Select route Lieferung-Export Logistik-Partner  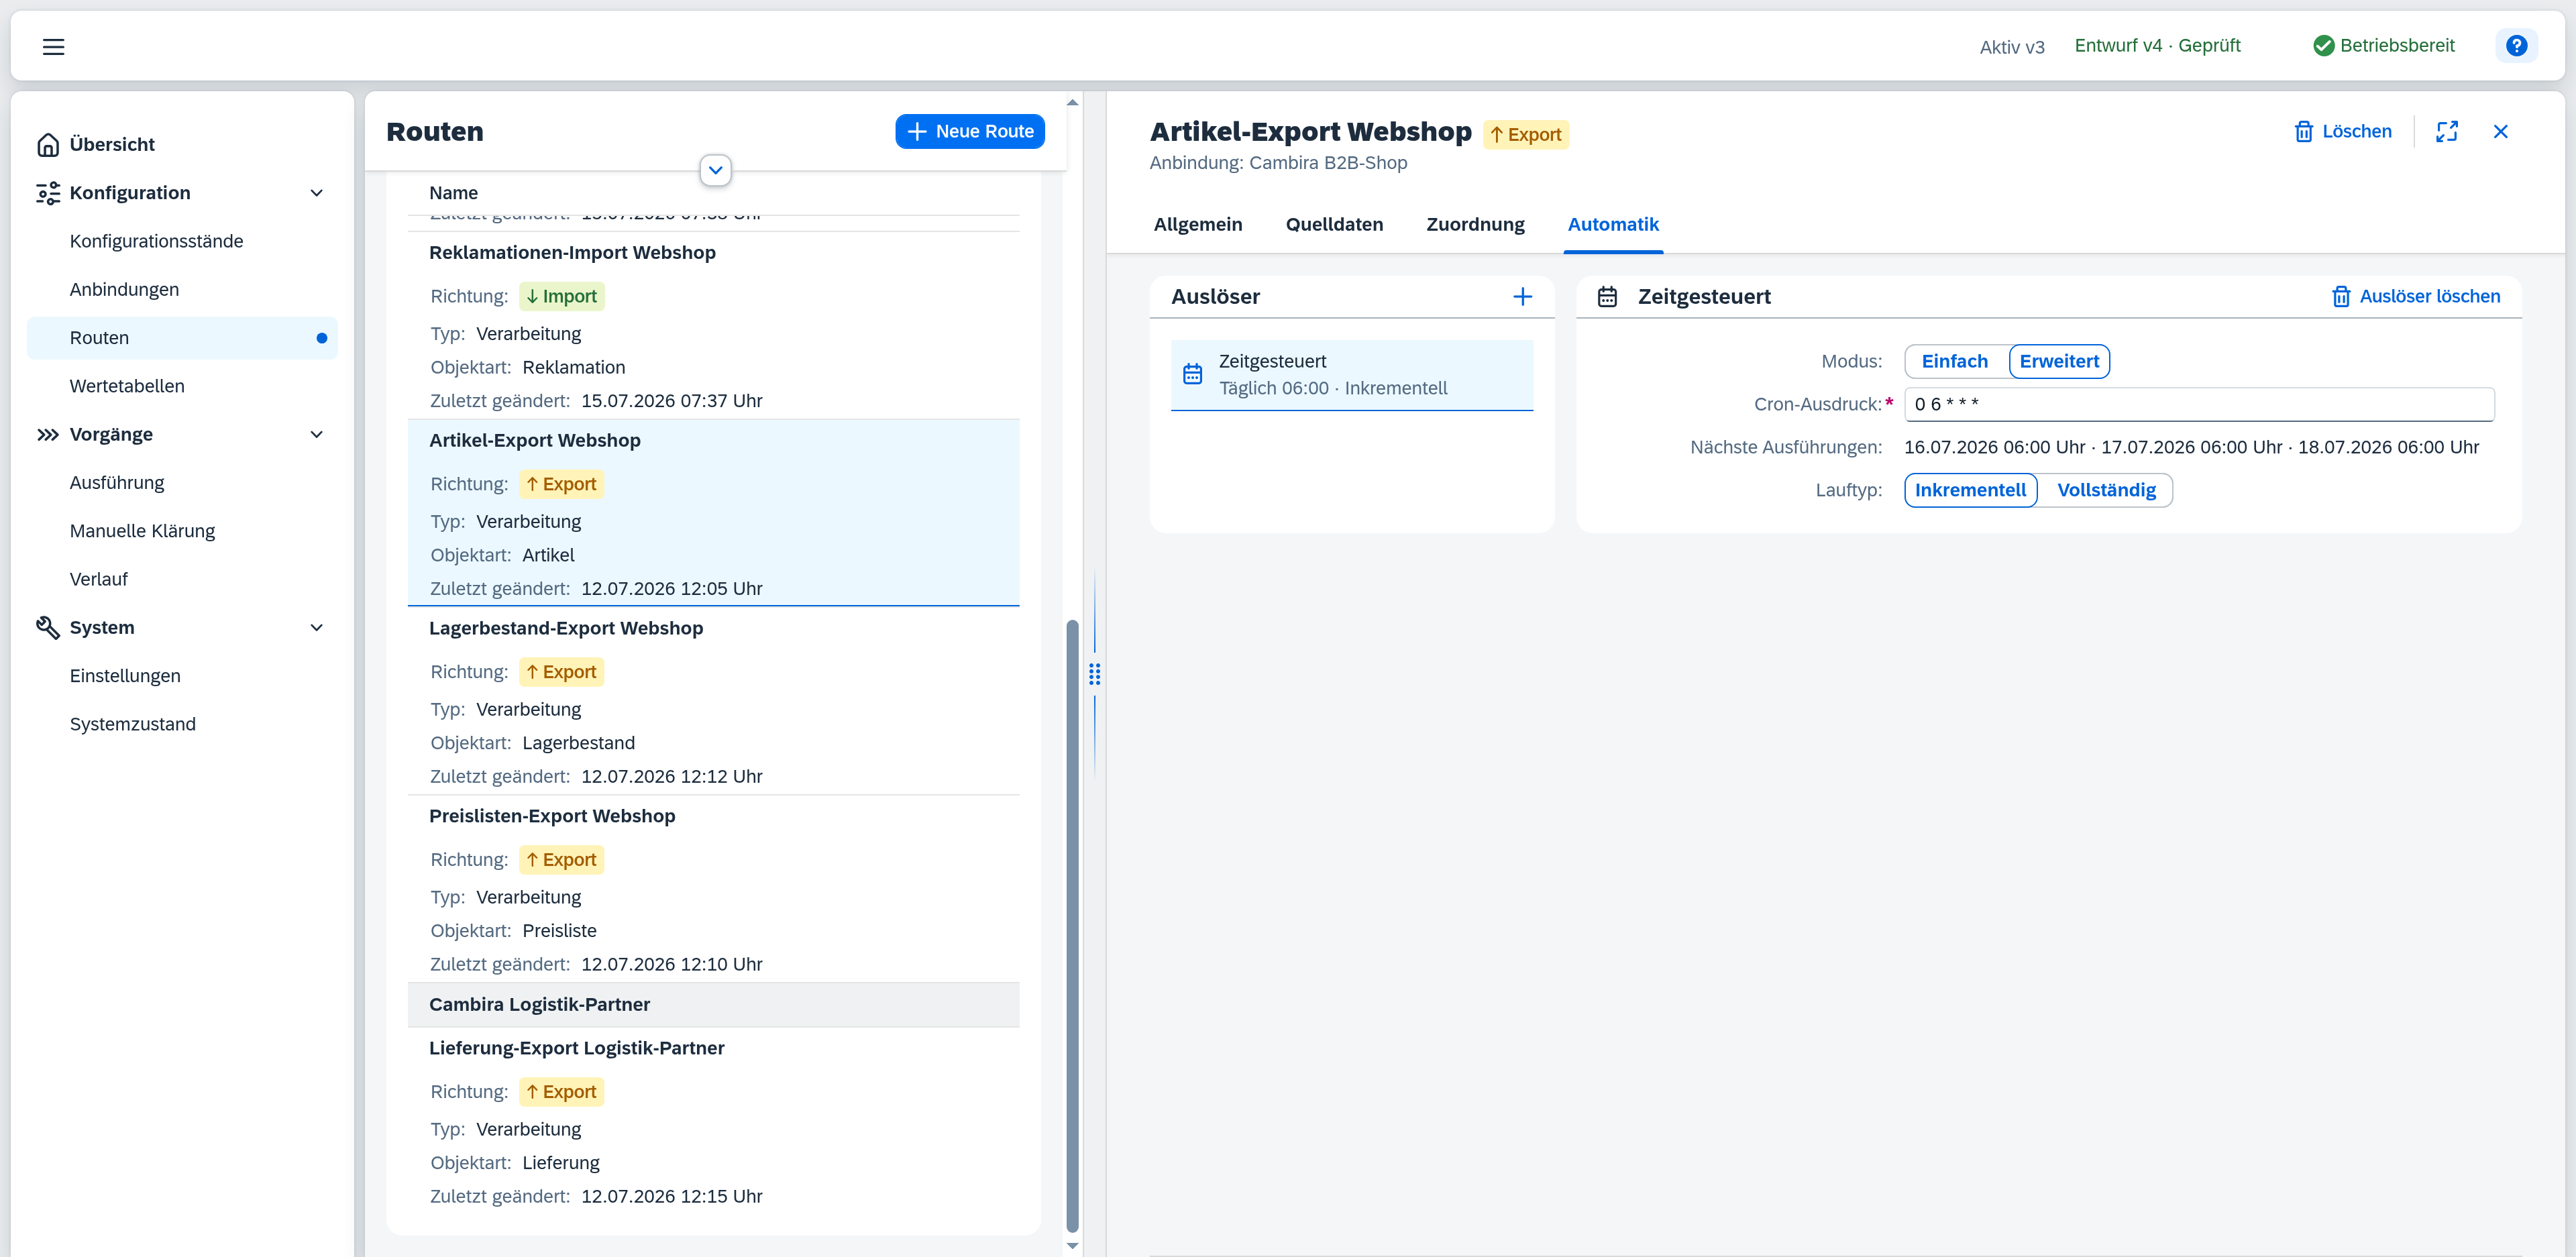coord(713,1121)
